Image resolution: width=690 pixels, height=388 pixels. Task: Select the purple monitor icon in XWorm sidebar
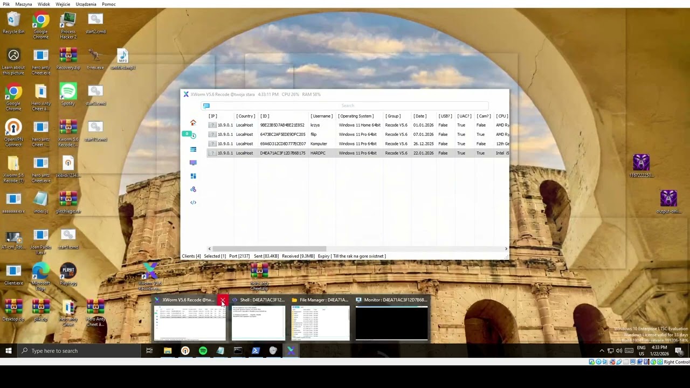(193, 162)
